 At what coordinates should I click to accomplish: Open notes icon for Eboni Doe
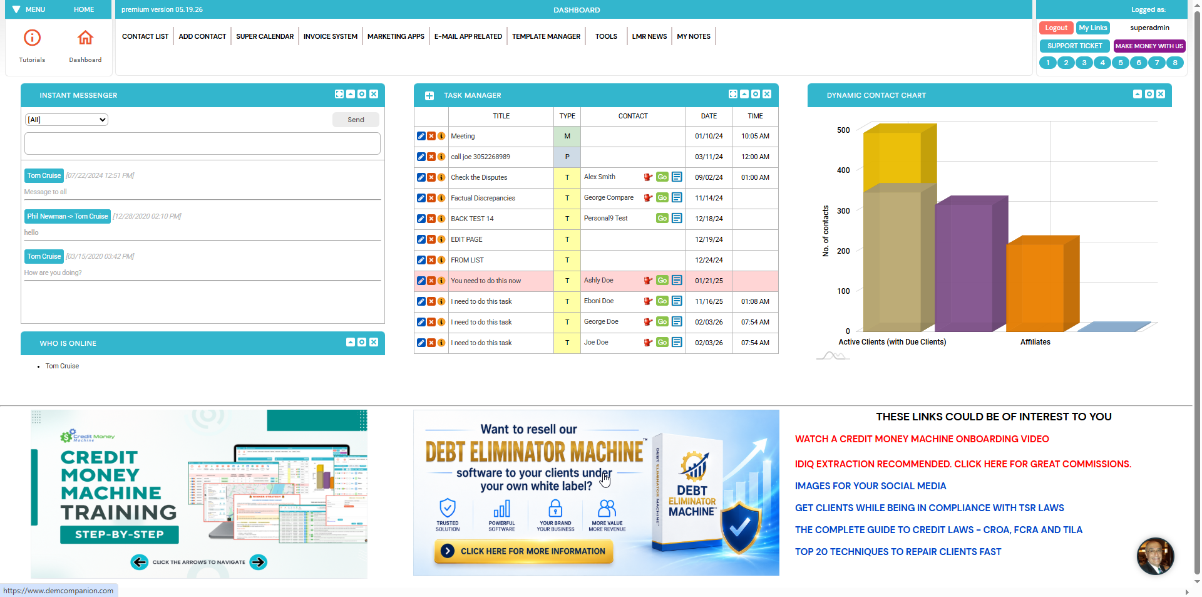(x=677, y=301)
